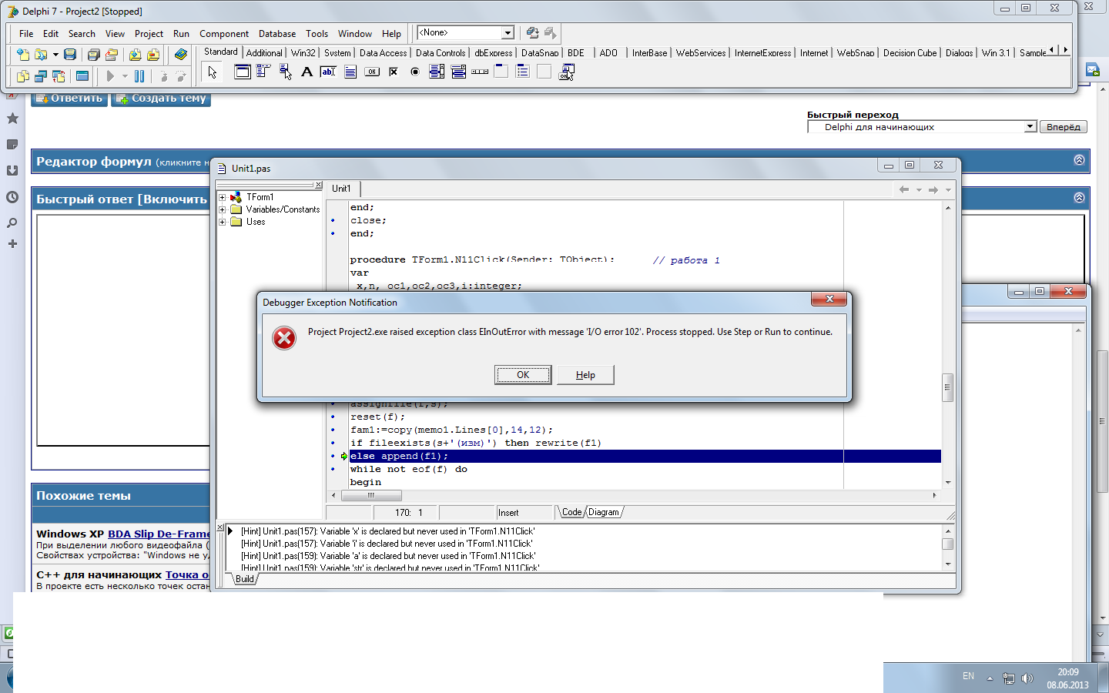Select the RadioButton component in the palette

pyautogui.click(x=415, y=72)
